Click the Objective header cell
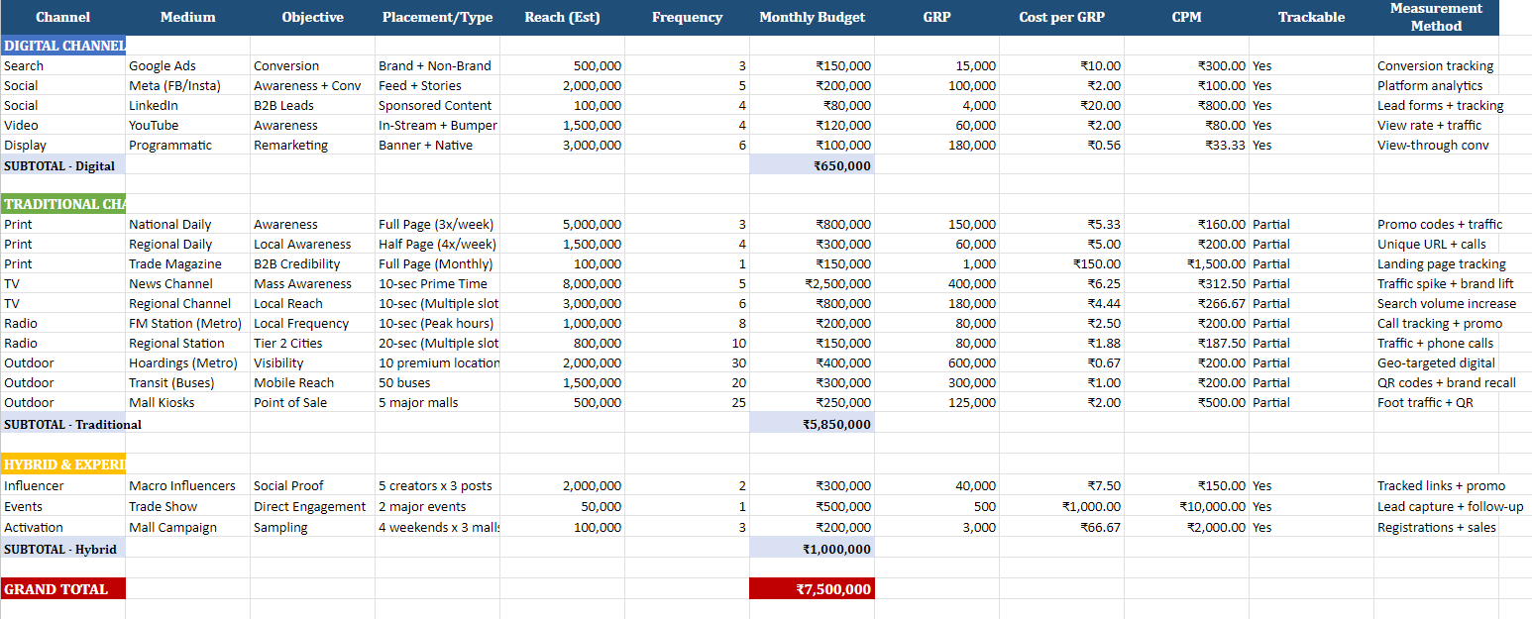The width and height of the screenshot is (1532, 619). click(x=312, y=17)
